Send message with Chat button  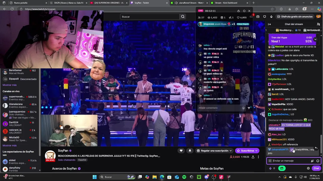pos(316,168)
